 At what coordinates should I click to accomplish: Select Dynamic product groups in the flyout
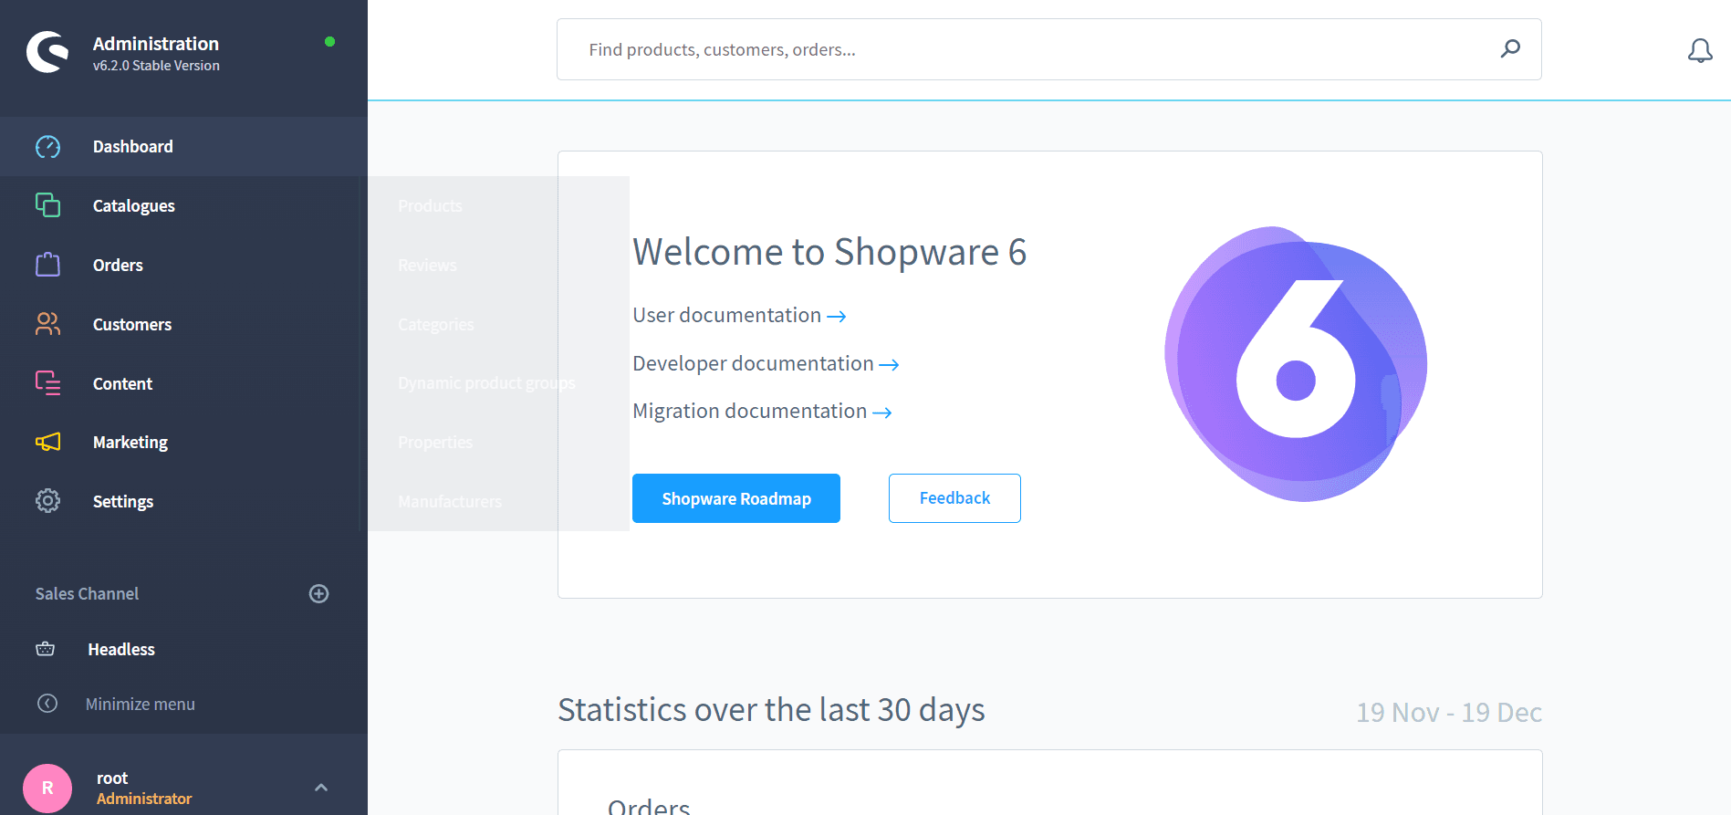486,383
